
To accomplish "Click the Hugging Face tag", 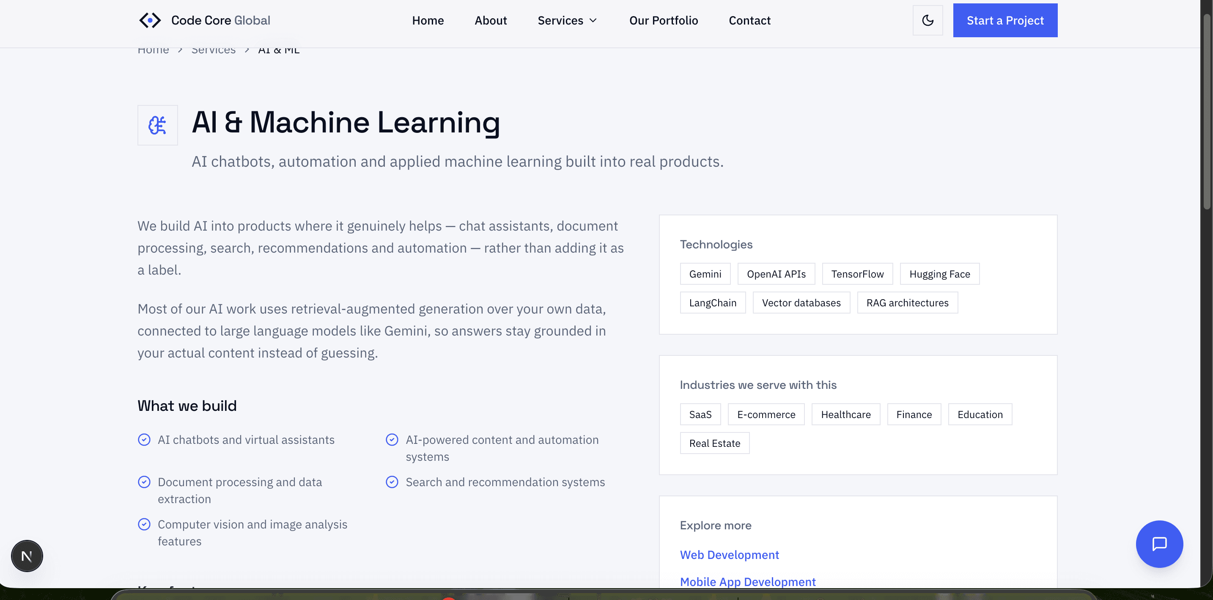I will (x=939, y=274).
